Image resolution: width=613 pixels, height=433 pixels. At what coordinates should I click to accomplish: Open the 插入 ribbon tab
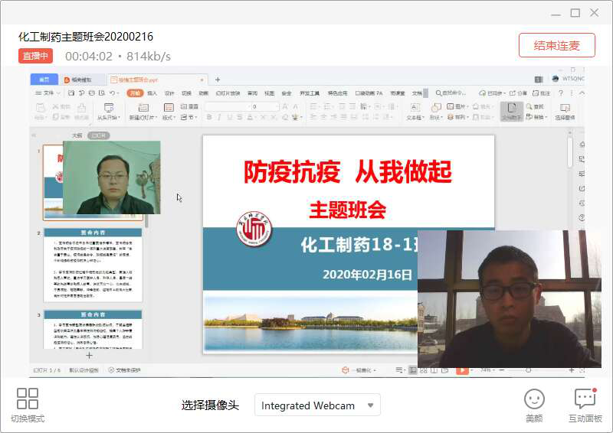(152, 93)
